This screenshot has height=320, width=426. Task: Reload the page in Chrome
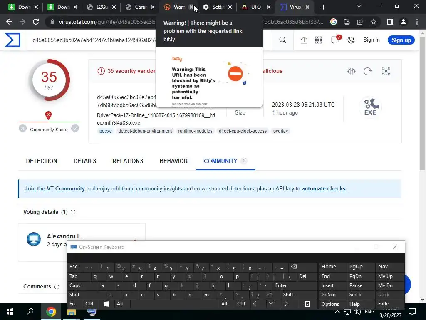pos(36,22)
